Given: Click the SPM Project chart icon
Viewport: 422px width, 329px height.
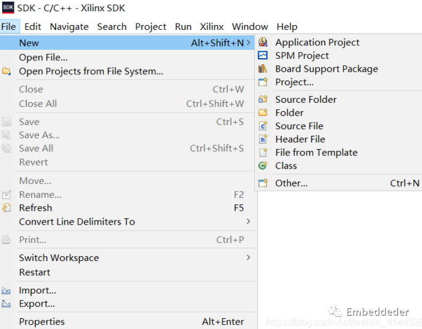Looking at the screenshot, I should coord(263,56).
